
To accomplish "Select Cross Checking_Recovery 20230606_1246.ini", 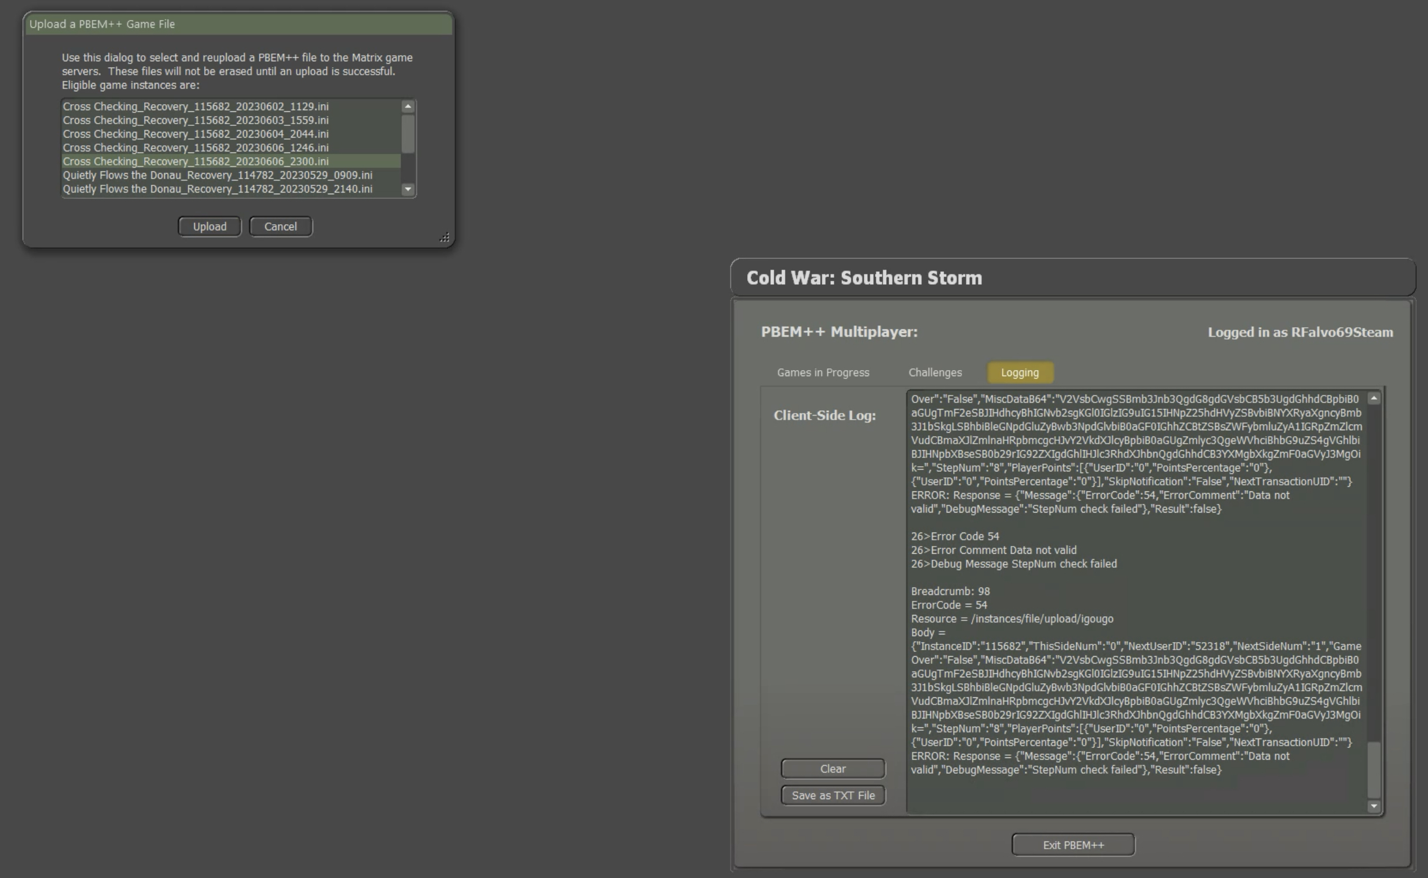I will 196,148.
